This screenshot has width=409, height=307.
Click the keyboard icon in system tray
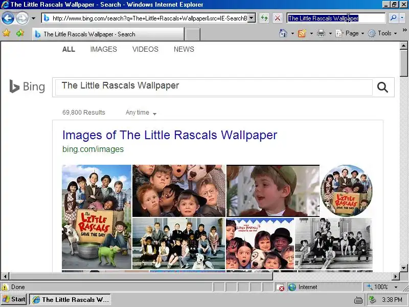pyautogui.click(x=358, y=300)
